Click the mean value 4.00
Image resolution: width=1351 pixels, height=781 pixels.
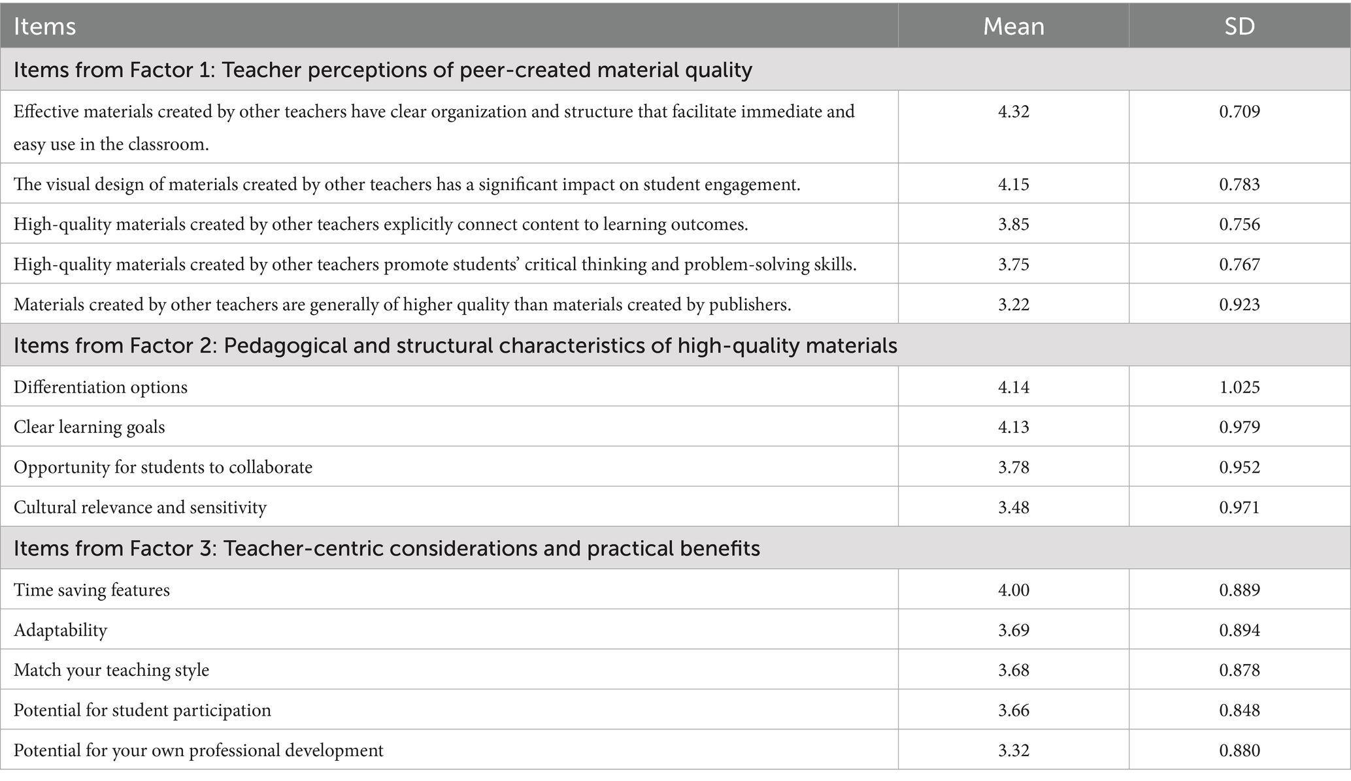(1013, 590)
